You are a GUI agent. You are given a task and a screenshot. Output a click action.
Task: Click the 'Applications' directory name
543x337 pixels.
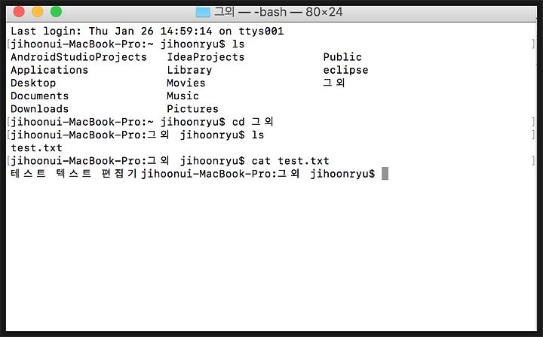49,70
